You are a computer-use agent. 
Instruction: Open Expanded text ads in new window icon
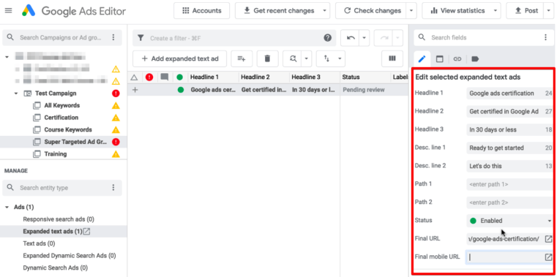click(86, 231)
